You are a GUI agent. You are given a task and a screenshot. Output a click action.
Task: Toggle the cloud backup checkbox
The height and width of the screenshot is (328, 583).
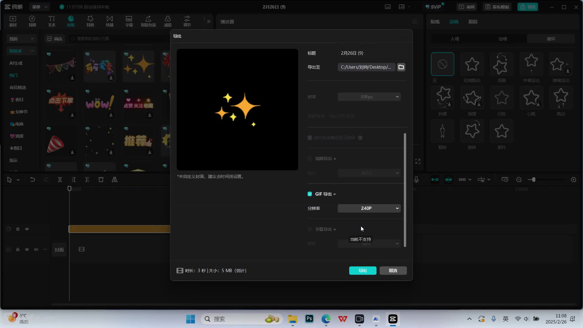pos(310,138)
